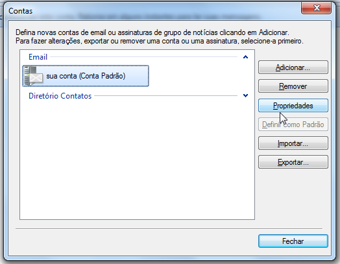
Task: Click the Contas title bar
Action: coord(152,11)
